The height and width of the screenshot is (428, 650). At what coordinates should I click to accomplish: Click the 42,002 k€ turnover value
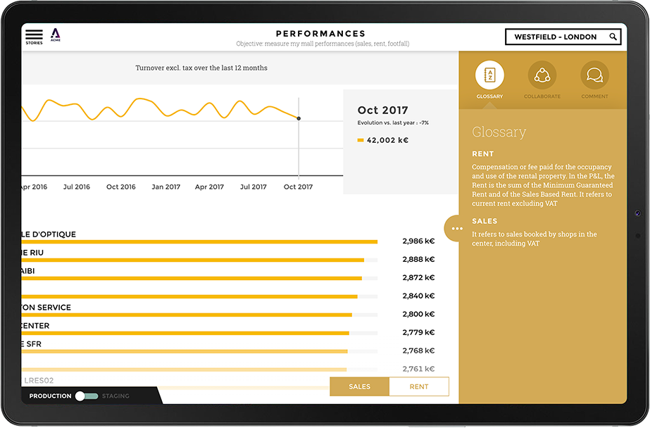click(x=387, y=141)
